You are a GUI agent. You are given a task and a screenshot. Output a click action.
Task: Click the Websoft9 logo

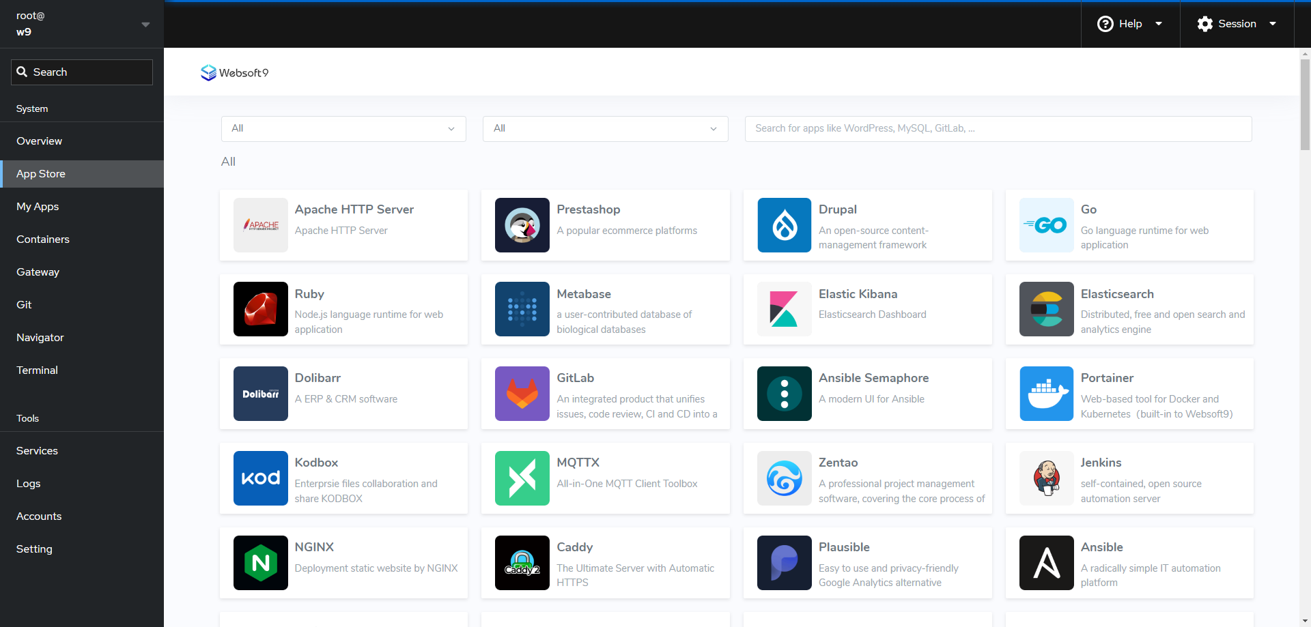[x=234, y=72]
